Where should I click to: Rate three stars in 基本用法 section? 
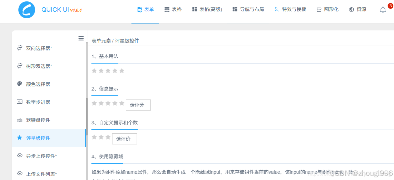pos(108,71)
